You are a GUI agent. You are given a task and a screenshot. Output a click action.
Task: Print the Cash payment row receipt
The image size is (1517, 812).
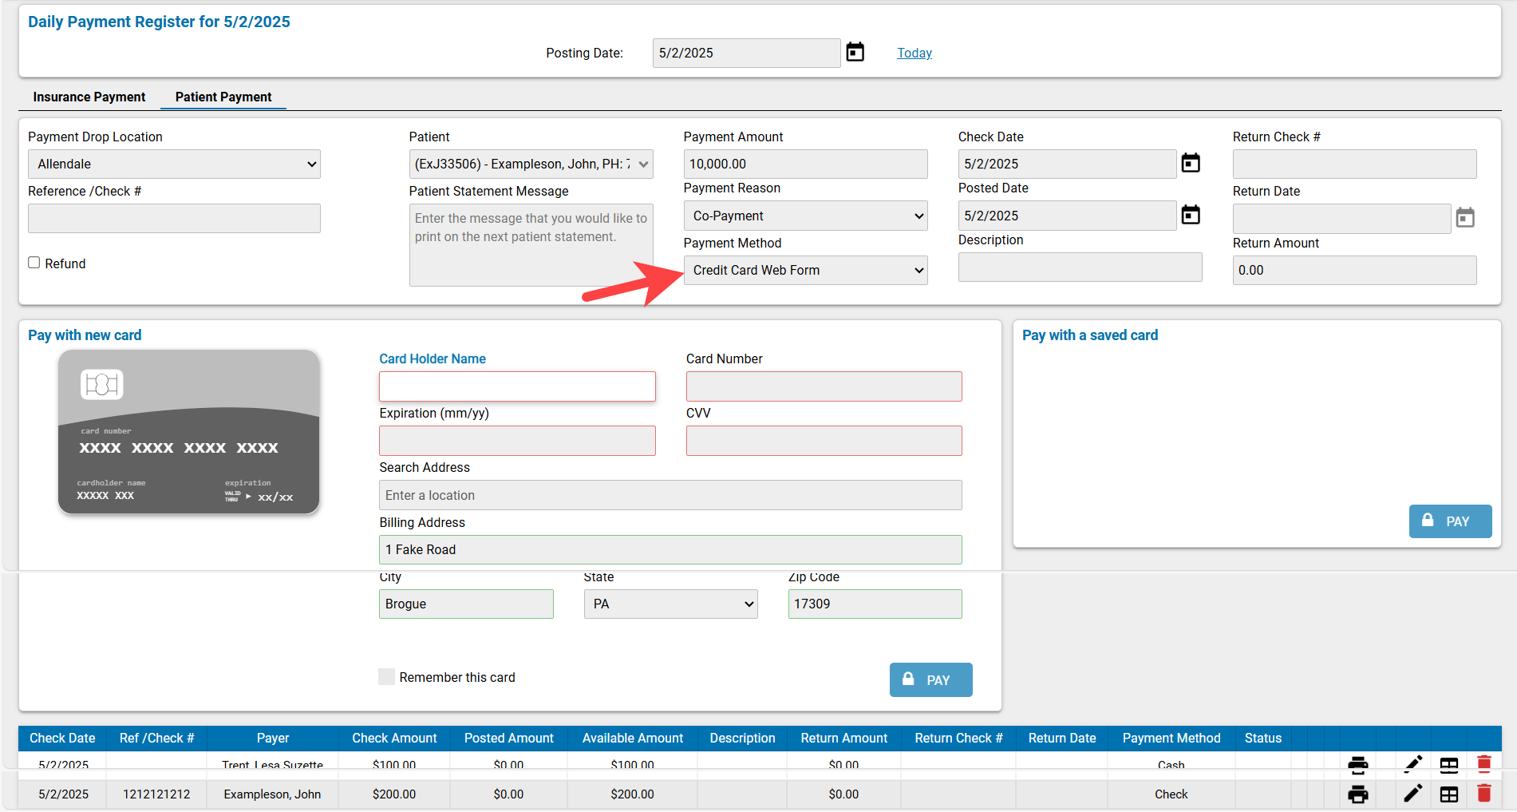tap(1358, 764)
